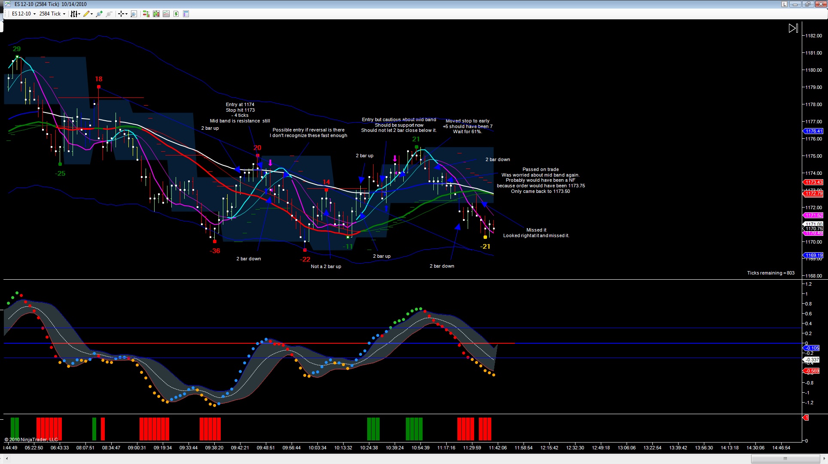Click the 09:00:31 time axis label
The width and height of the screenshot is (828, 464).
coord(137,448)
